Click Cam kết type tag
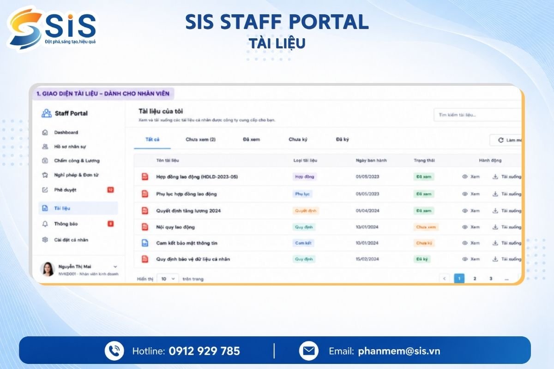554x369 pixels. pyautogui.click(x=303, y=243)
